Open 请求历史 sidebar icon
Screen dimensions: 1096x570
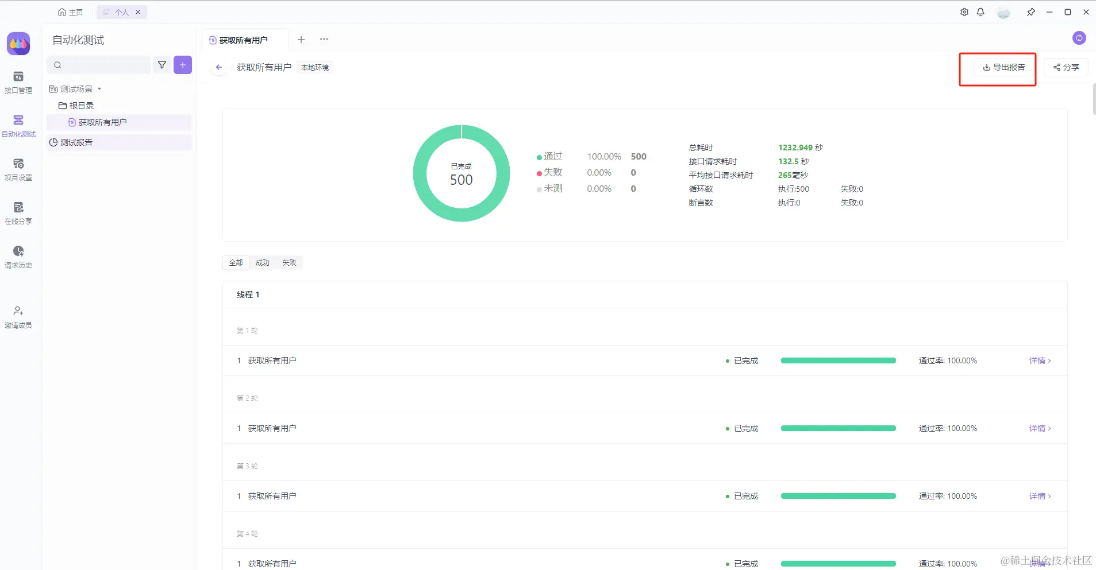click(x=18, y=257)
